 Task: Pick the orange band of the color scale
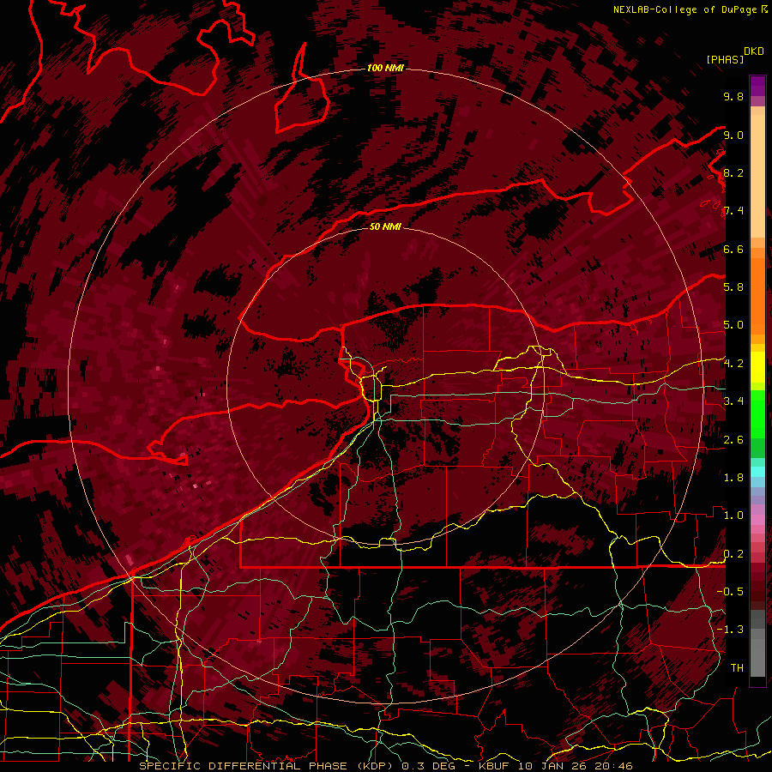coord(757,295)
